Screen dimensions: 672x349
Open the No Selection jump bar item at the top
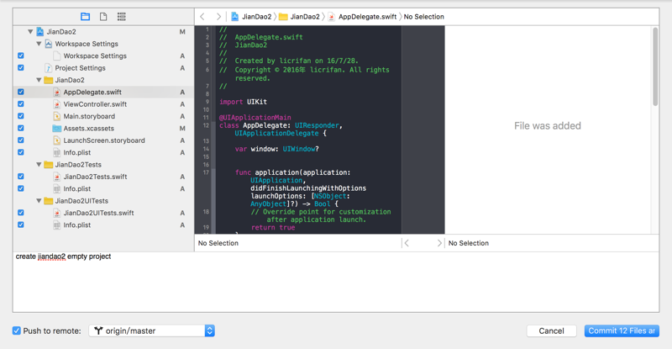tap(423, 17)
